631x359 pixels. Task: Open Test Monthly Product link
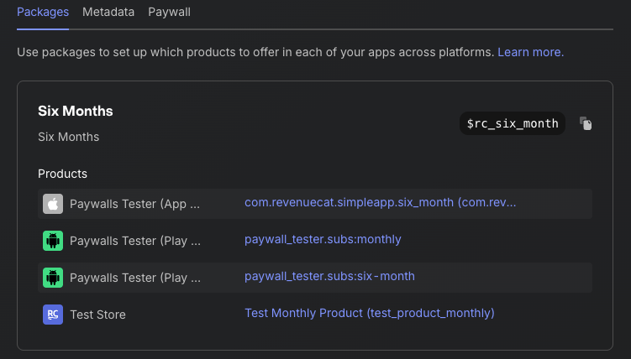[370, 313]
